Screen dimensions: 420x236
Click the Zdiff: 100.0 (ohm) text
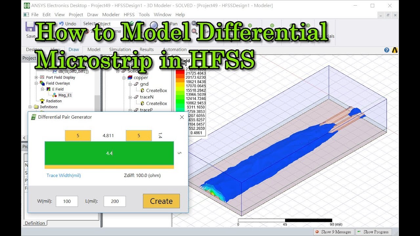(x=142, y=175)
